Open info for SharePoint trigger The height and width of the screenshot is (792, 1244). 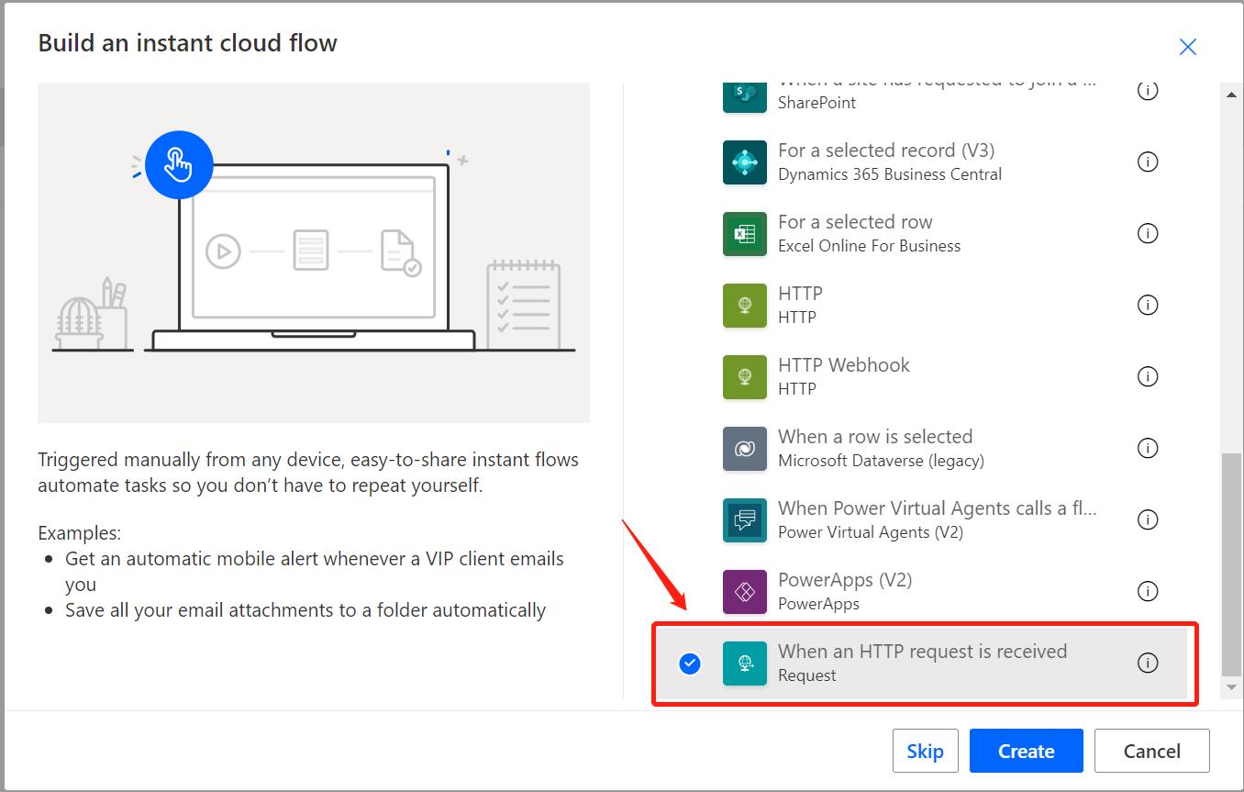1148,90
